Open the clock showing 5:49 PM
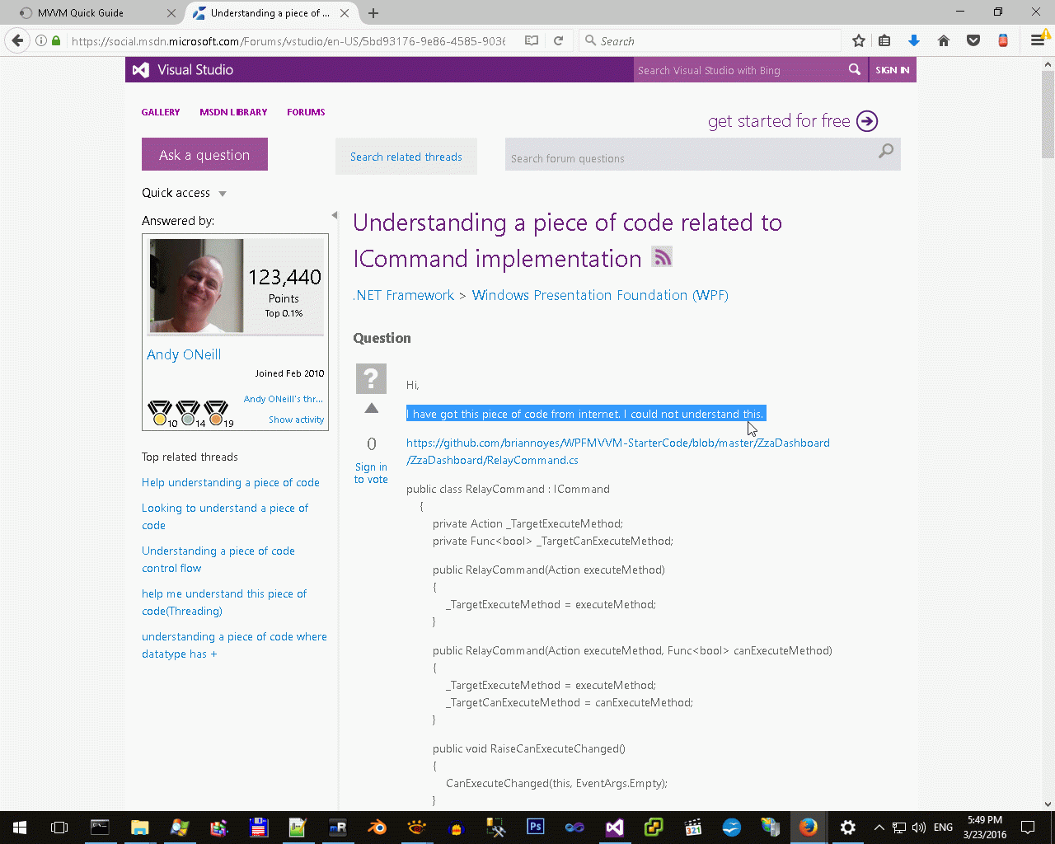Screen dimensions: 1055x844 (985, 827)
